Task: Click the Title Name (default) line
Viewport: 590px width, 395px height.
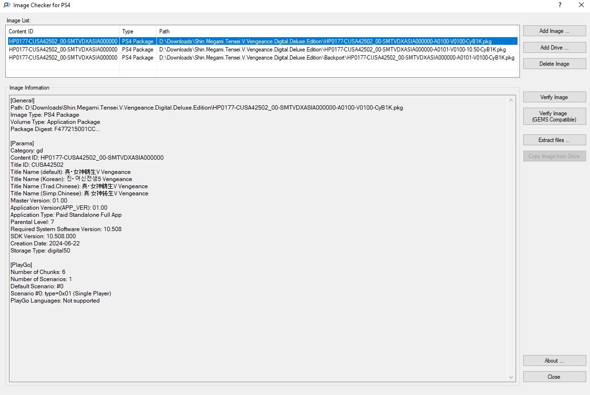Action: pyautogui.click(x=71, y=172)
